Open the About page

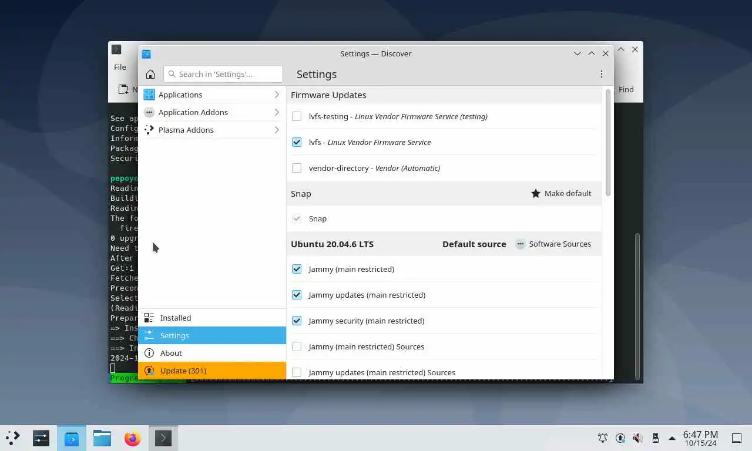pyautogui.click(x=212, y=353)
